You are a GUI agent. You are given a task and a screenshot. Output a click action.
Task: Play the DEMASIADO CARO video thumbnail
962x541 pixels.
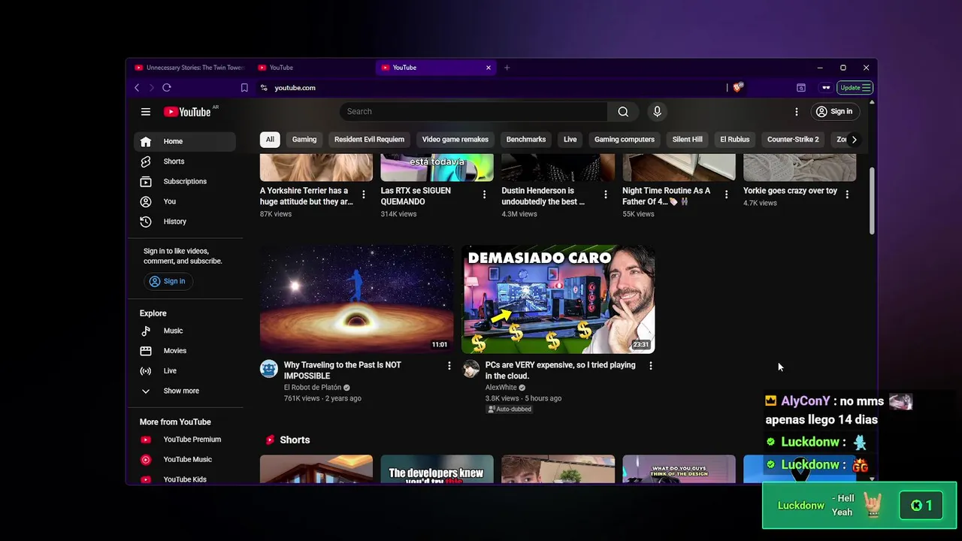pyautogui.click(x=558, y=299)
